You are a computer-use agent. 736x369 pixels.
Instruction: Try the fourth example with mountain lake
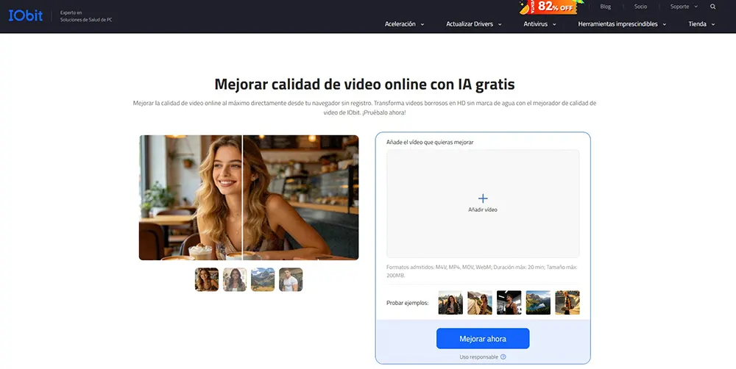[538, 302]
